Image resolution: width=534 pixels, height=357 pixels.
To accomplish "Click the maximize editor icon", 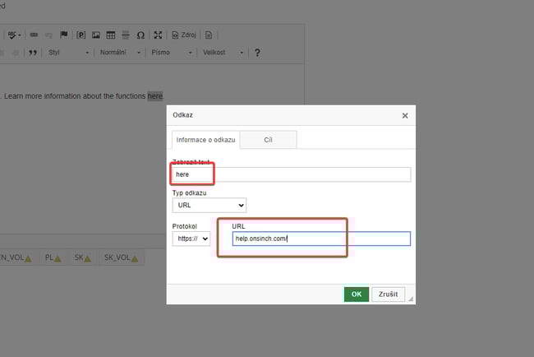I will click(158, 35).
